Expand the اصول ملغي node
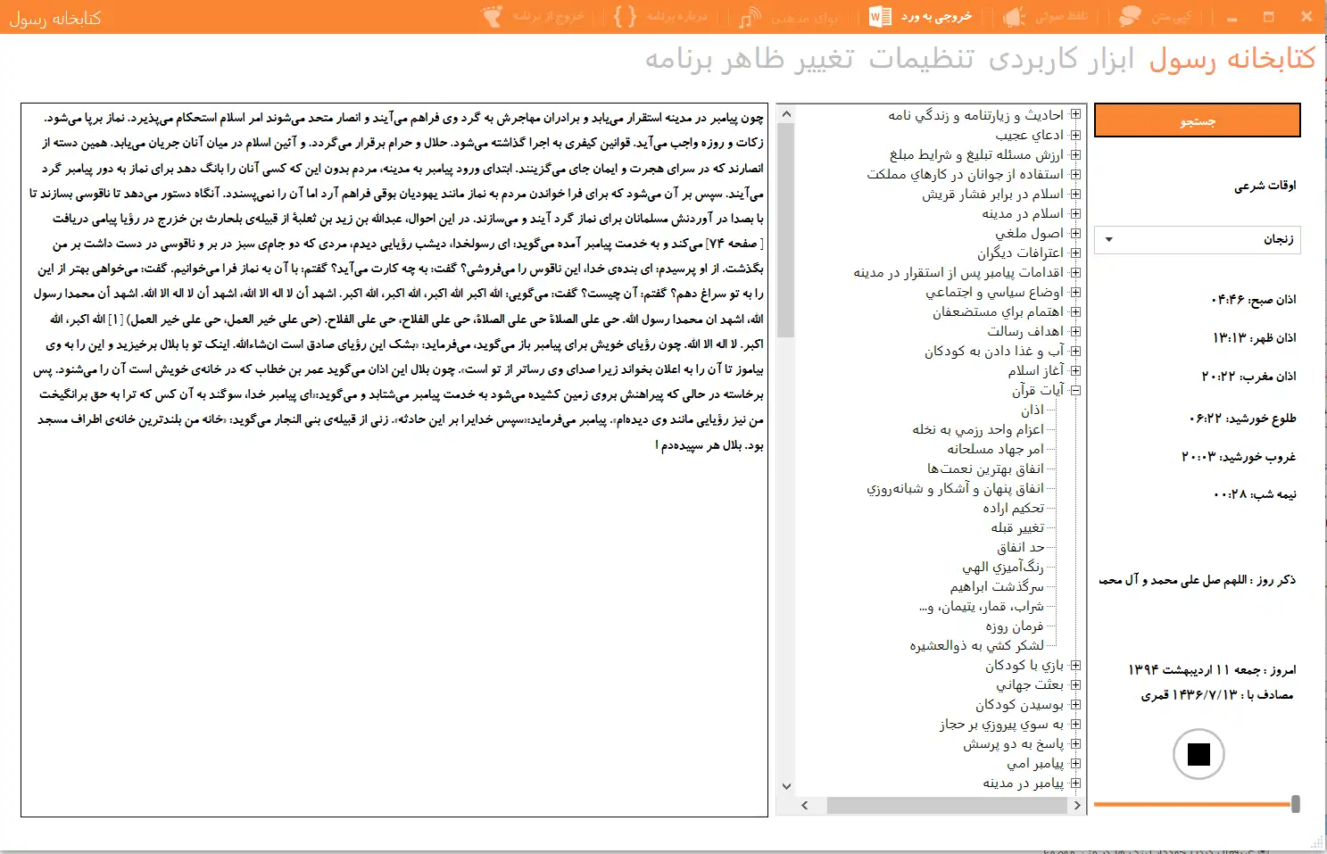 [1075, 233]
